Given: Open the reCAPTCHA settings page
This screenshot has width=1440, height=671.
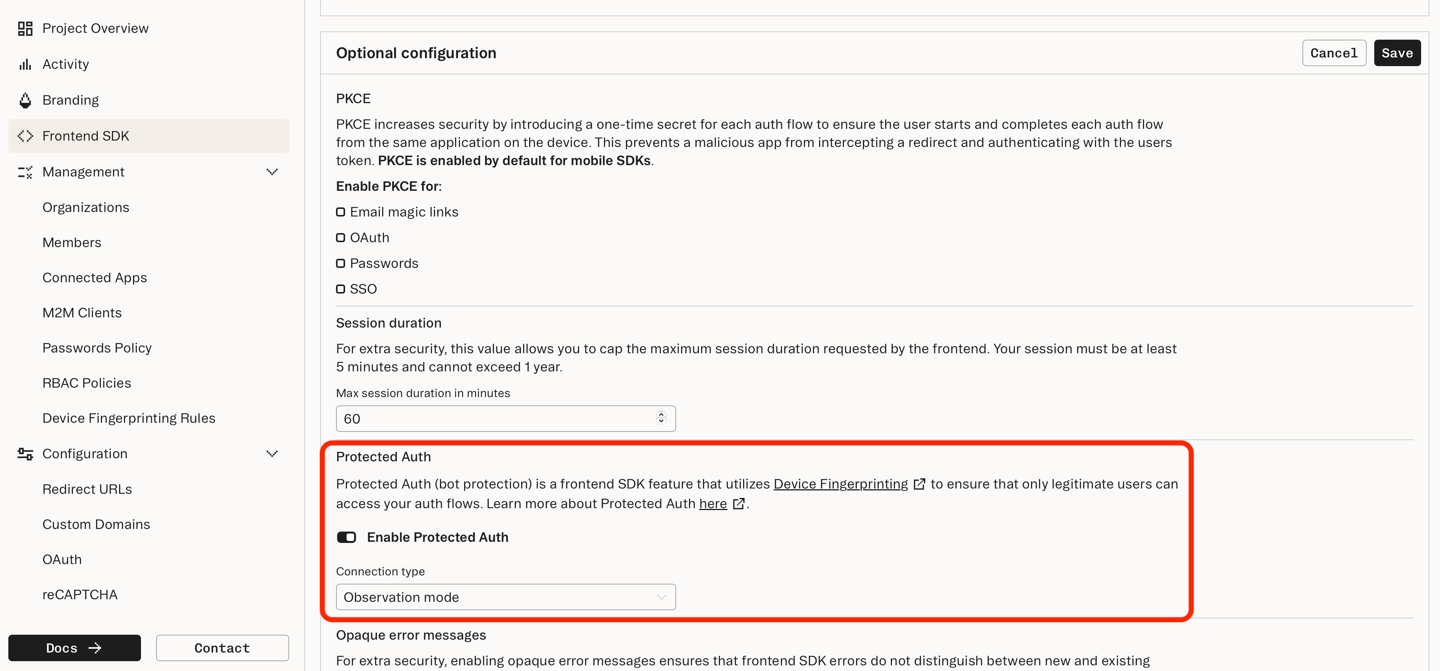Looking at the screenshot, I should click(80, 594).
